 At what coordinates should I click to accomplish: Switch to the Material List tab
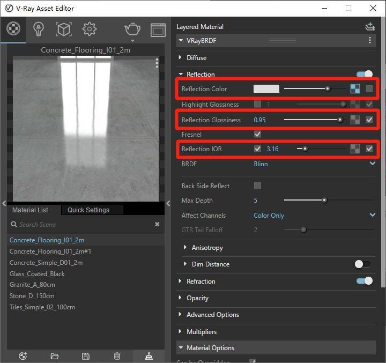pyautogui.click(x=30, y=210)
